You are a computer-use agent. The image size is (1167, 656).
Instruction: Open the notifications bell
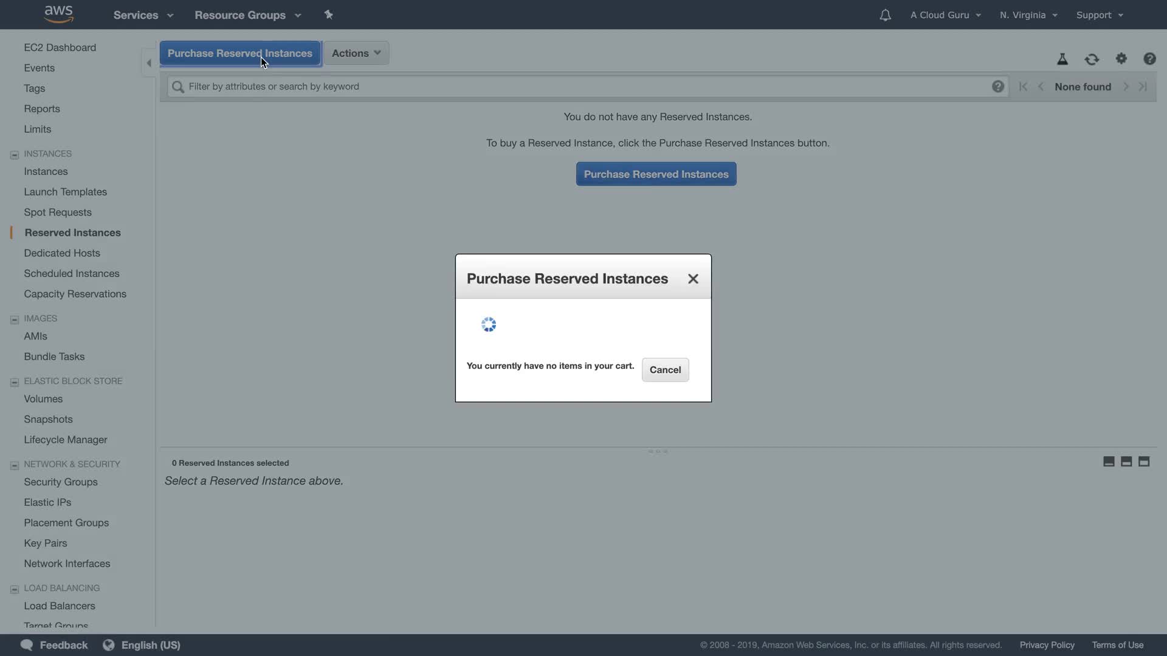[885, 15]
